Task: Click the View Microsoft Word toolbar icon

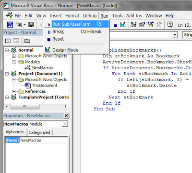Action: (10, 25)
